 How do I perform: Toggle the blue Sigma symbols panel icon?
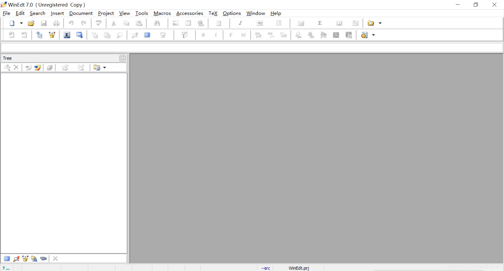(67, 35)
